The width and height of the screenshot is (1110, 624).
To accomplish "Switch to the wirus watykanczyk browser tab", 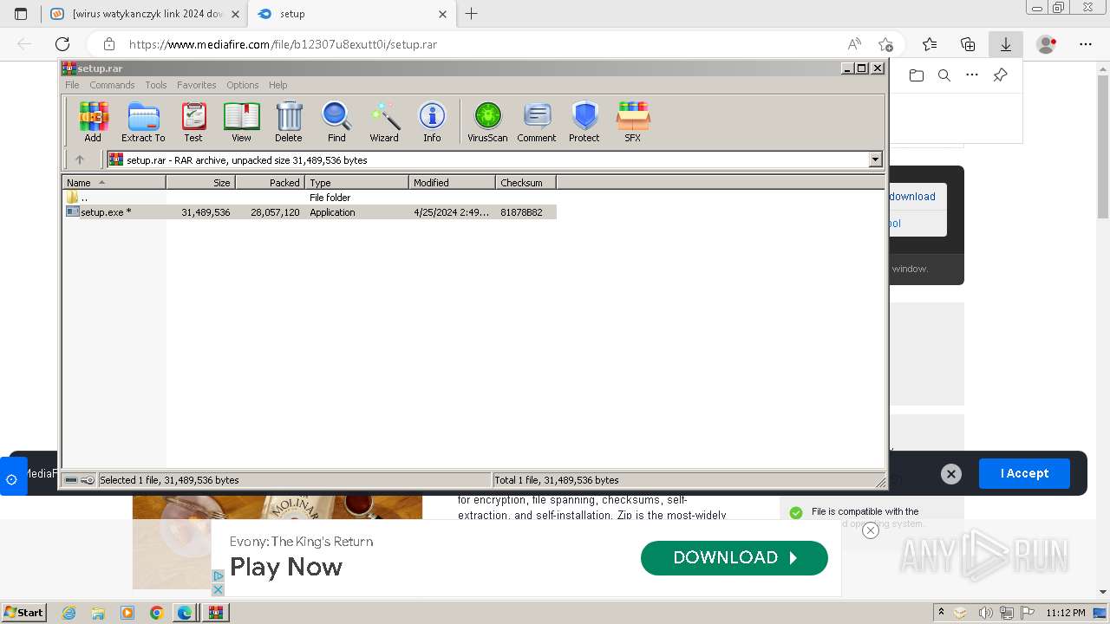I will (x=145, y=14).
